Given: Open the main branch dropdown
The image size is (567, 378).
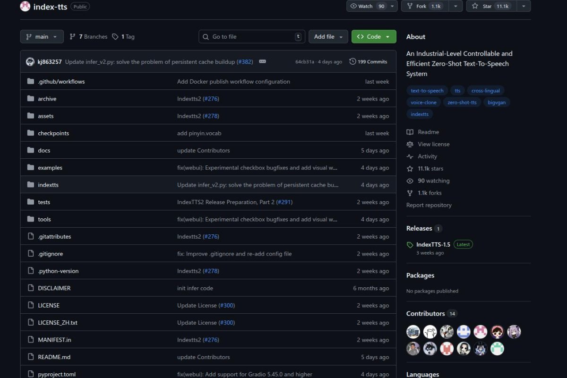Looking at the screenshot, I should tap(42, 36).
